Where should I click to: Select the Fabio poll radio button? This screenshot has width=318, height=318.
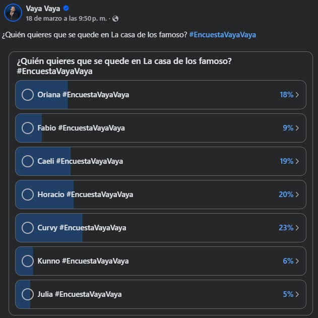tap(28, 128)
